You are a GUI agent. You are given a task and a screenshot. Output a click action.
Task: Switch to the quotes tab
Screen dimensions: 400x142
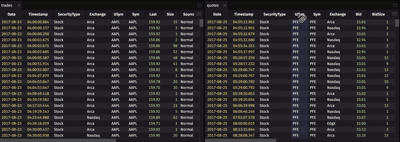click(213, 5)
